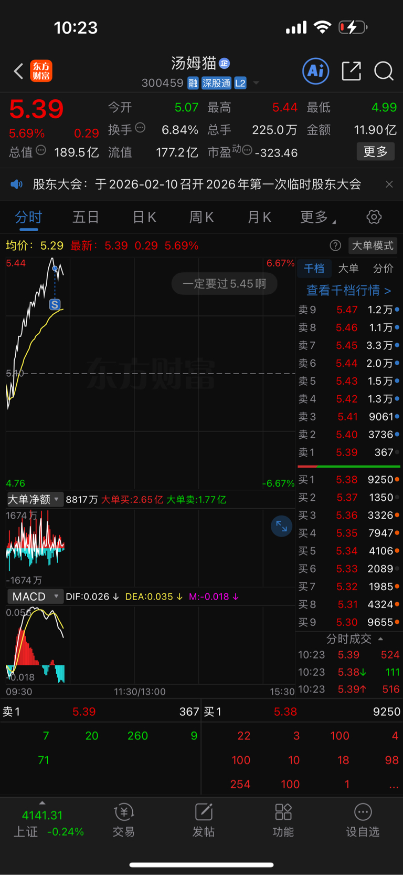The width and height of the screenshot is (403, 875).
Task: Open the MACD indicator dropdown
Action: 35,596
